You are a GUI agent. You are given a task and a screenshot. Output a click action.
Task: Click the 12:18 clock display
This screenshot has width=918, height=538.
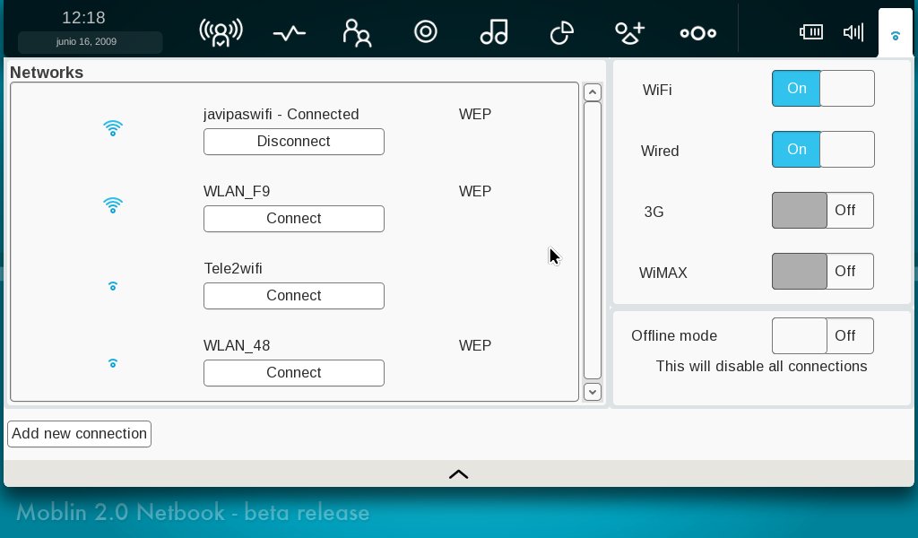(83, 18)
